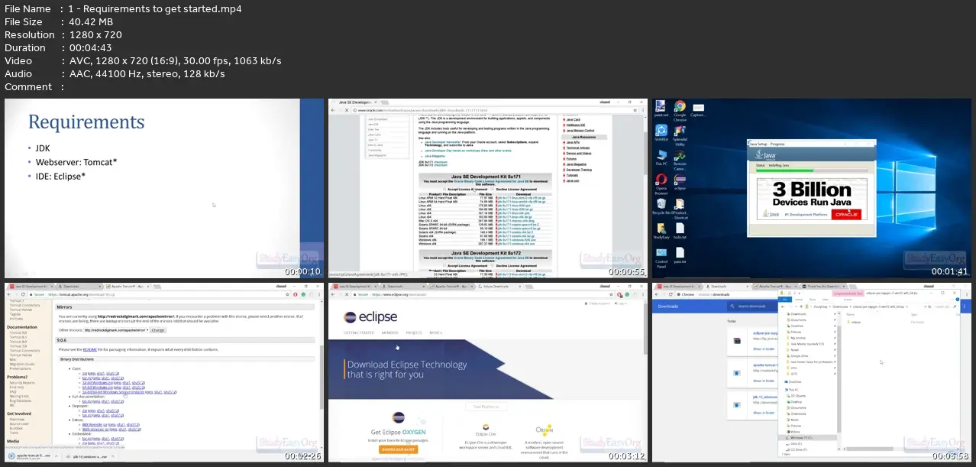The image size is (976, 467).
Task: Switch to the Apache Tomcat tab in the Eclipse window
Action: tap(451, 287)
